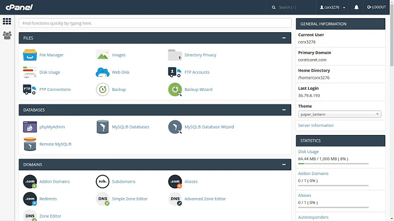Click the Home Directory path /home/corx3276

pyautogui.click(x=314, y=78)
